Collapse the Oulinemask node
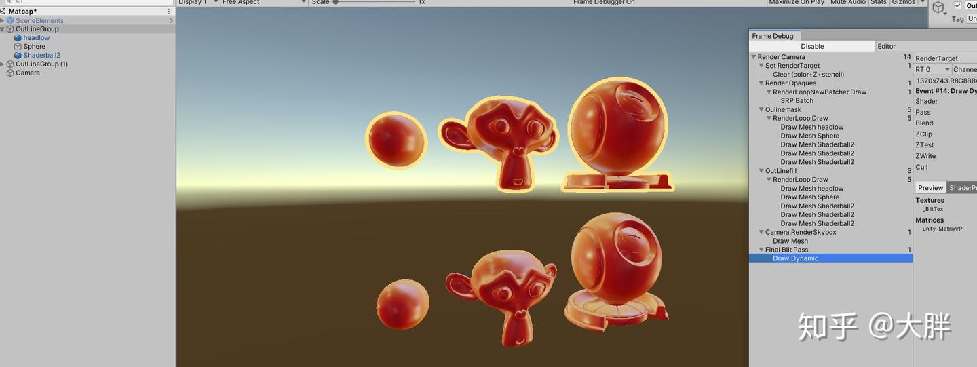Viewport: 977px width, 367px height. (761, 110)
